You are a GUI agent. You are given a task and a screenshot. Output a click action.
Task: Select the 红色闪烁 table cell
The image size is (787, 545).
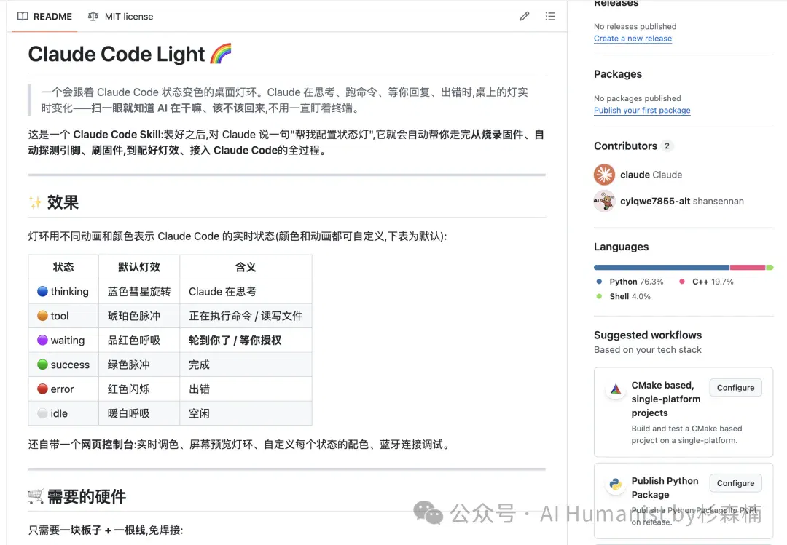pos(139,389)
